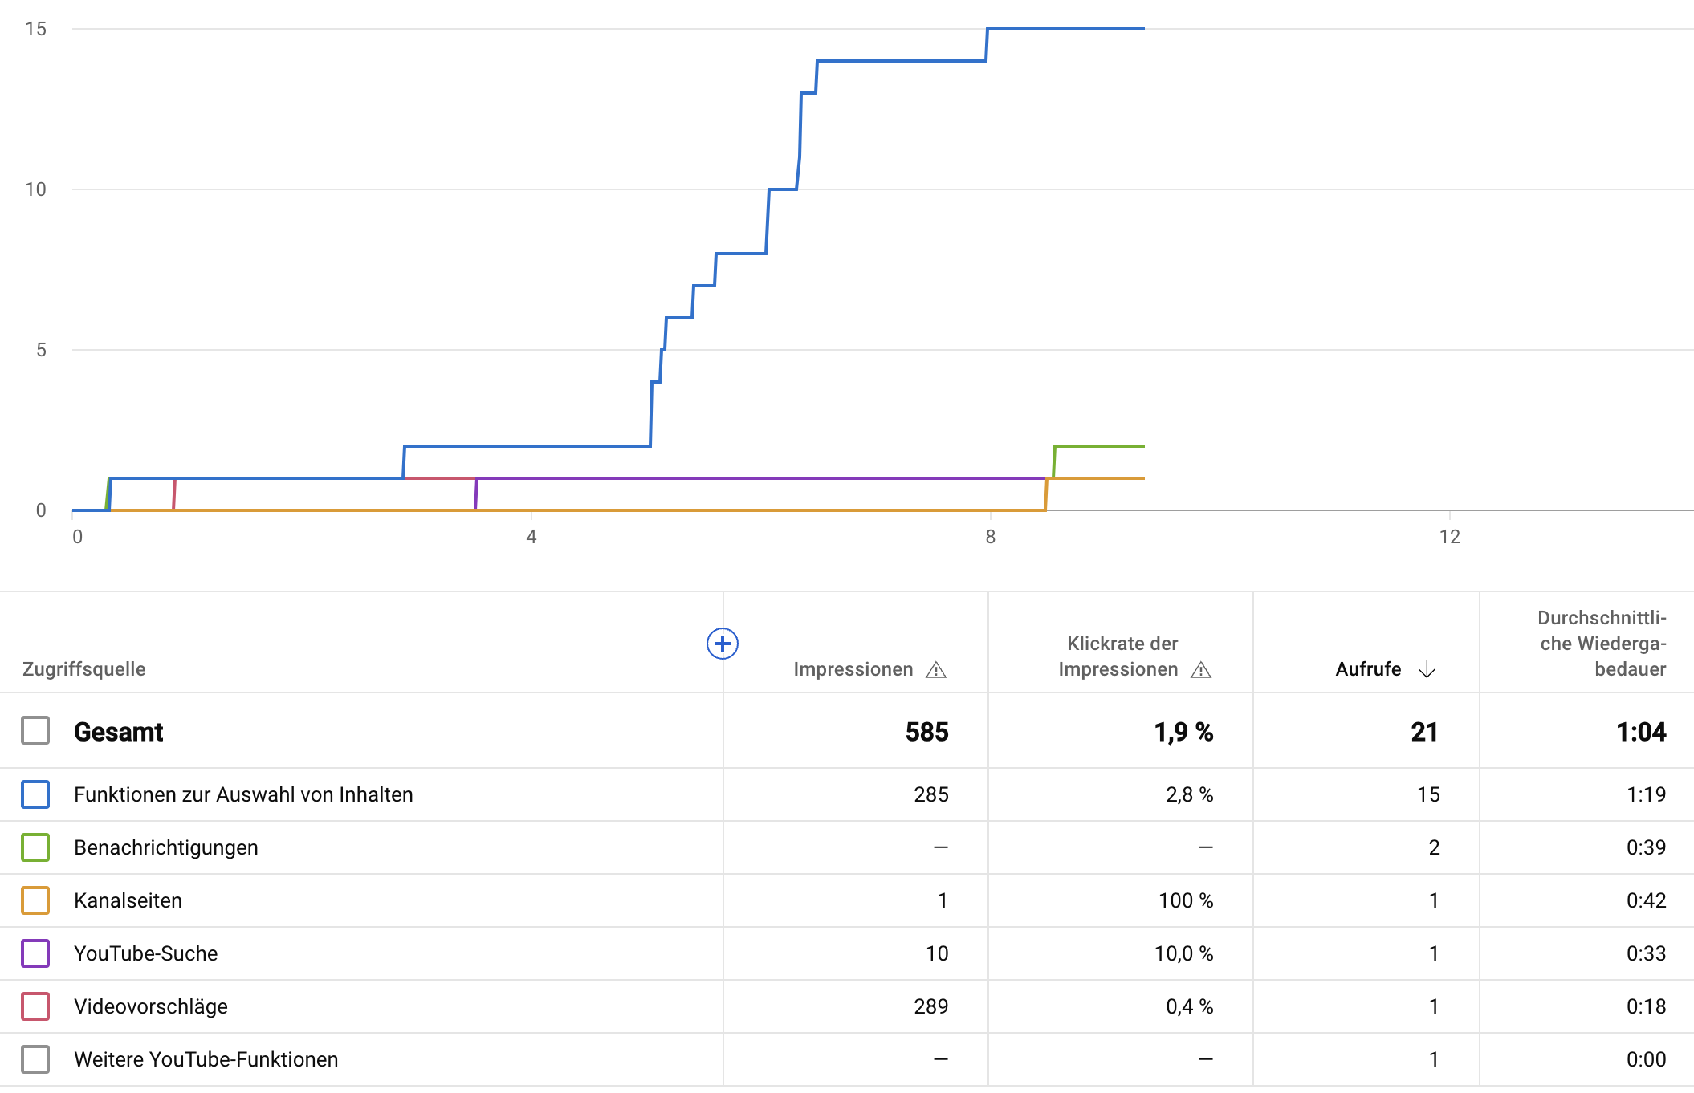Click the Zugriffsquelle column header
The height and width of the screenshot is (1093, 1694).
[84, 669]
